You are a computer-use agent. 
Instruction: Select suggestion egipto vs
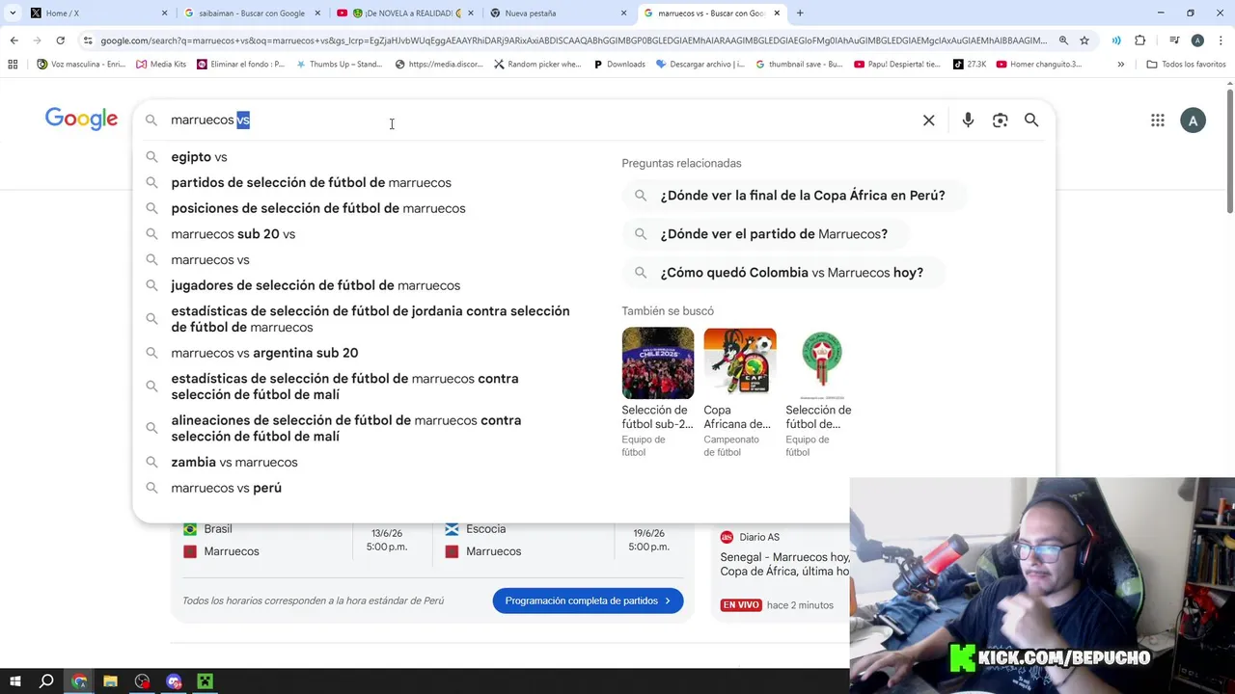click(199, 157)
